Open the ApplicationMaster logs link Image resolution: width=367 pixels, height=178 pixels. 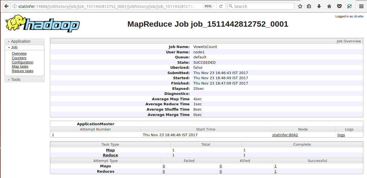click(341, 135)
